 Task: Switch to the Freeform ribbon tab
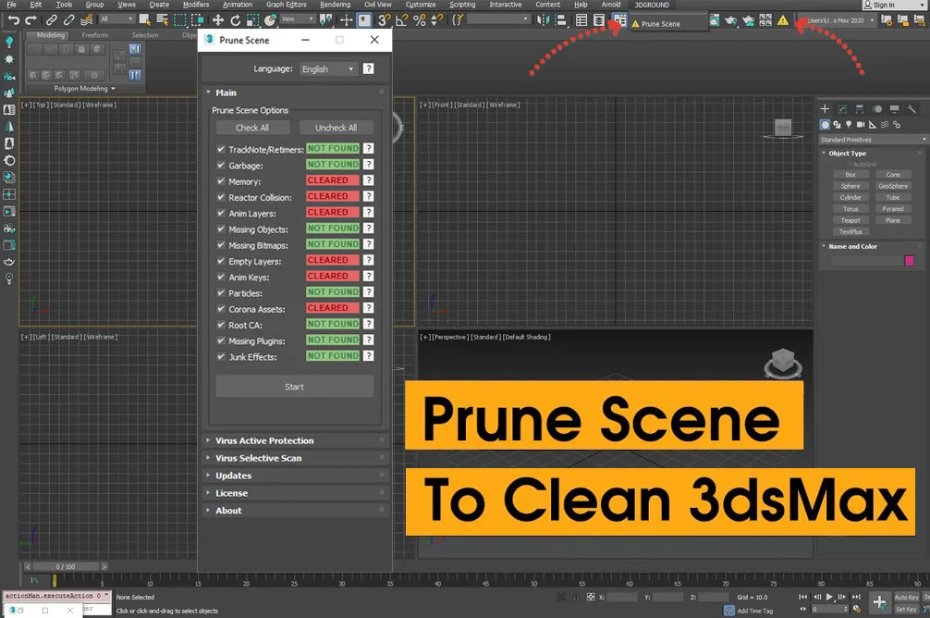pos(95,35)
